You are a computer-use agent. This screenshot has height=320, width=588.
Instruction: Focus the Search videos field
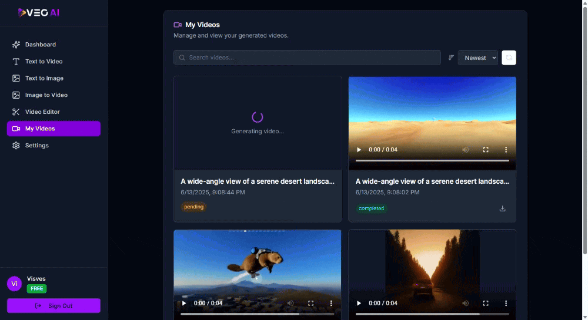tap(307, 58)
